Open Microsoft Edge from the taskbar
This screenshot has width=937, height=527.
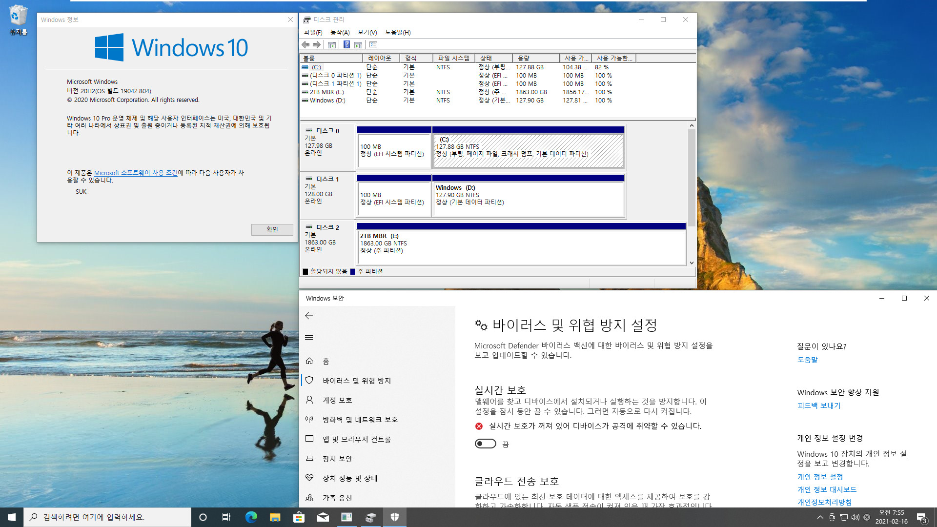click(x=251, y=517)
